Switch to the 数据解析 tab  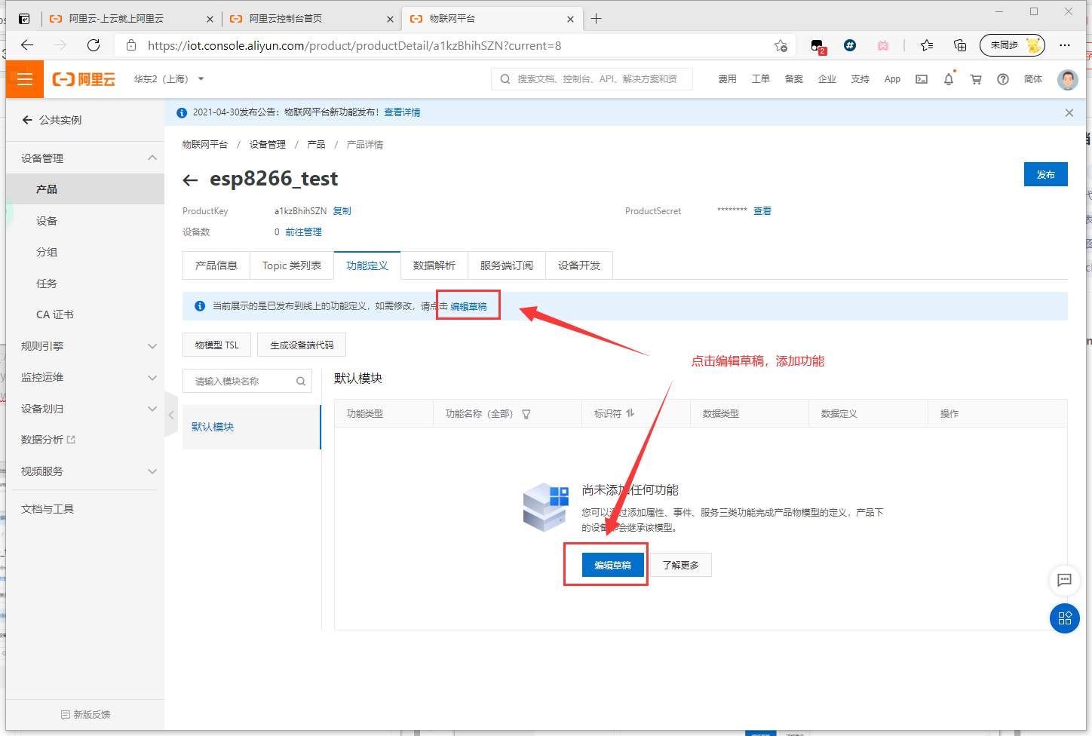(x=434, y=265)
